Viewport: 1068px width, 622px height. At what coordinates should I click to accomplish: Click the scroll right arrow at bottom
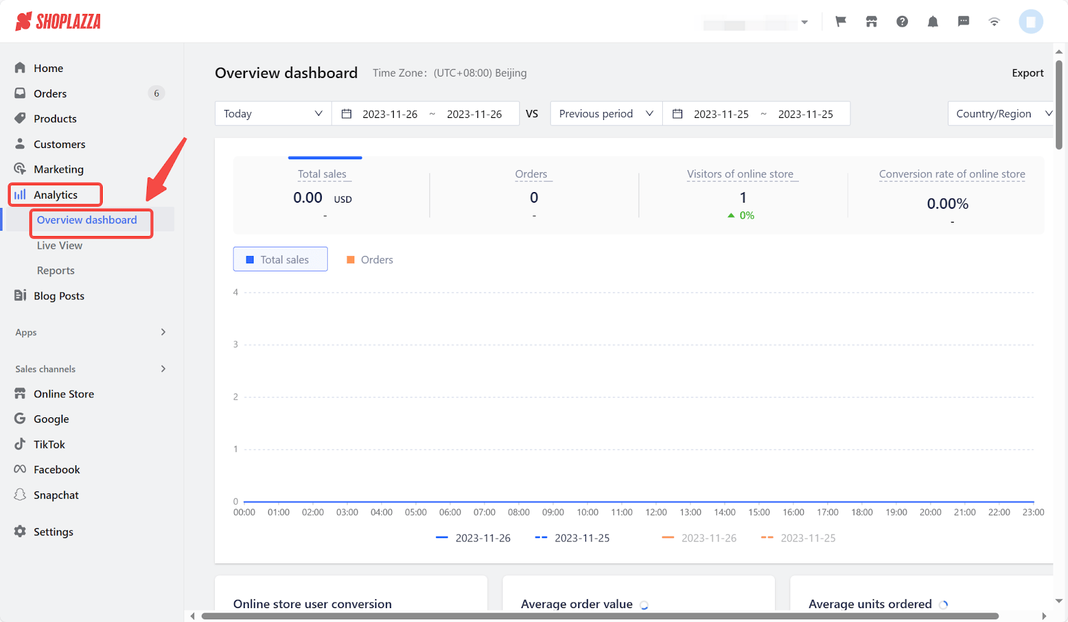coord(1045,616)
